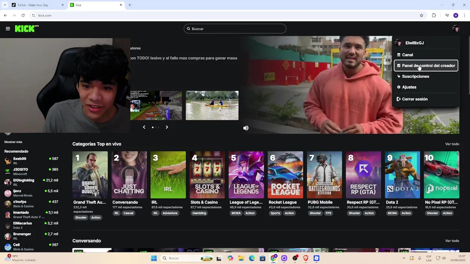Click the username ElwillixGJ in menu
Screen dimensions: 470x264
[x=415, y=43]
